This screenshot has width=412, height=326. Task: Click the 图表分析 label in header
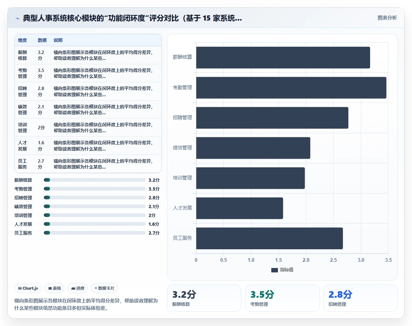coord(387,18)
